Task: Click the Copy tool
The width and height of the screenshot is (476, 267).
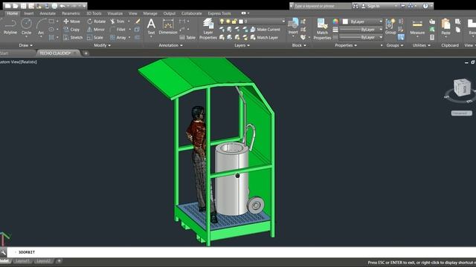Action: pyautogui.click(x=71, y=30)
